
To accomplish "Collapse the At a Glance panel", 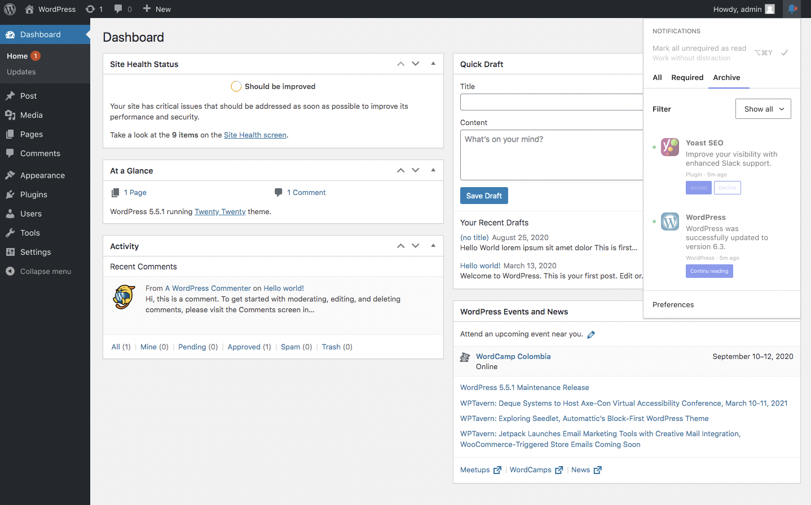I will tap(433, 170).
